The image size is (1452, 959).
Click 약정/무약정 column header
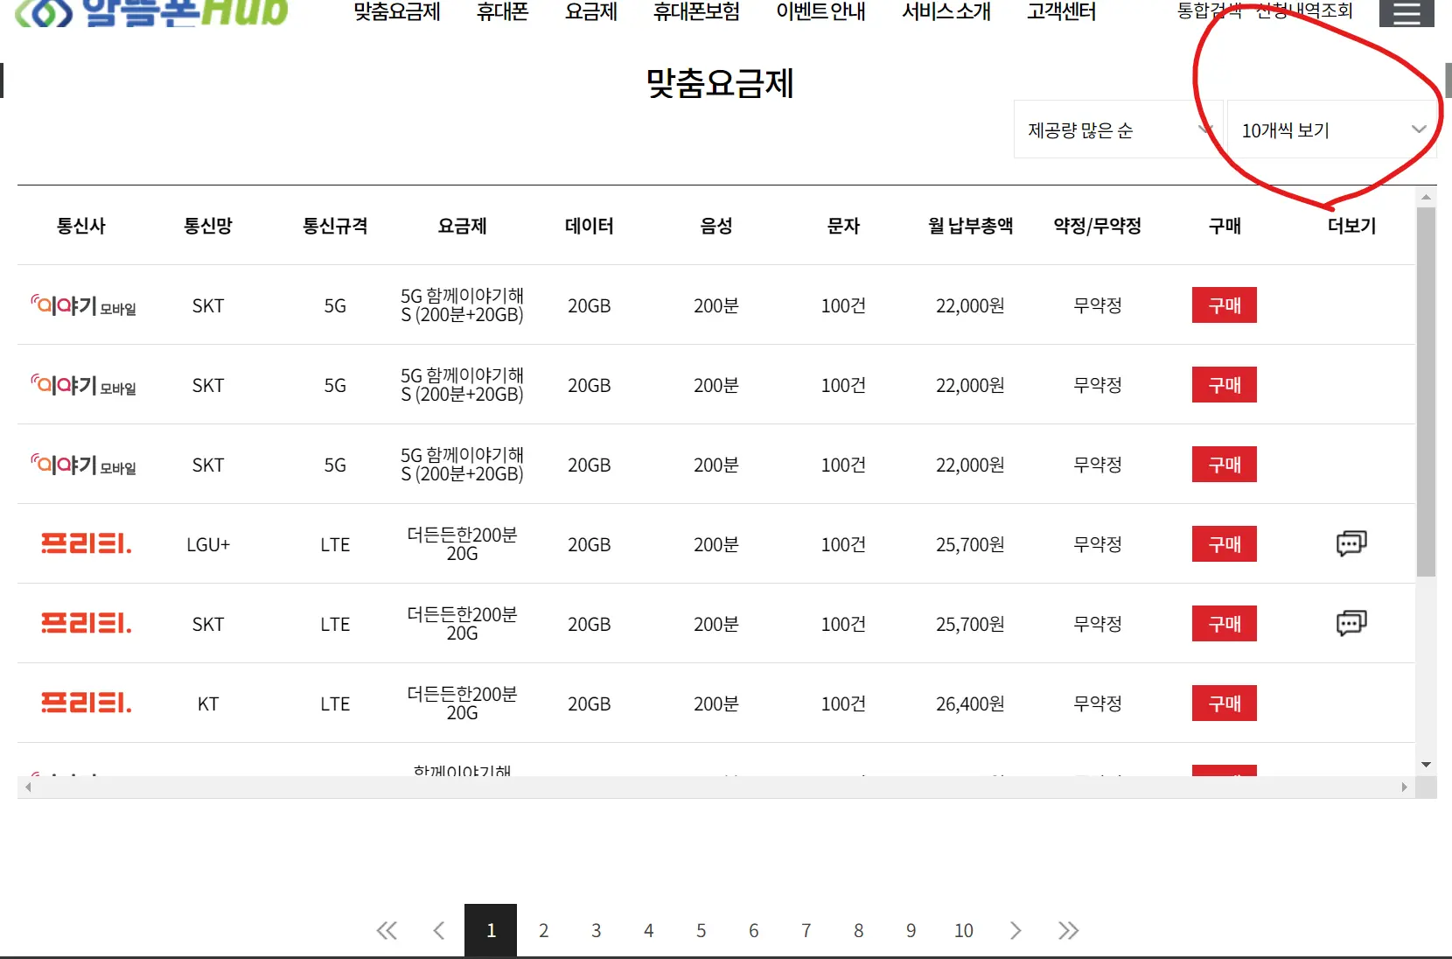point(1098,226)
